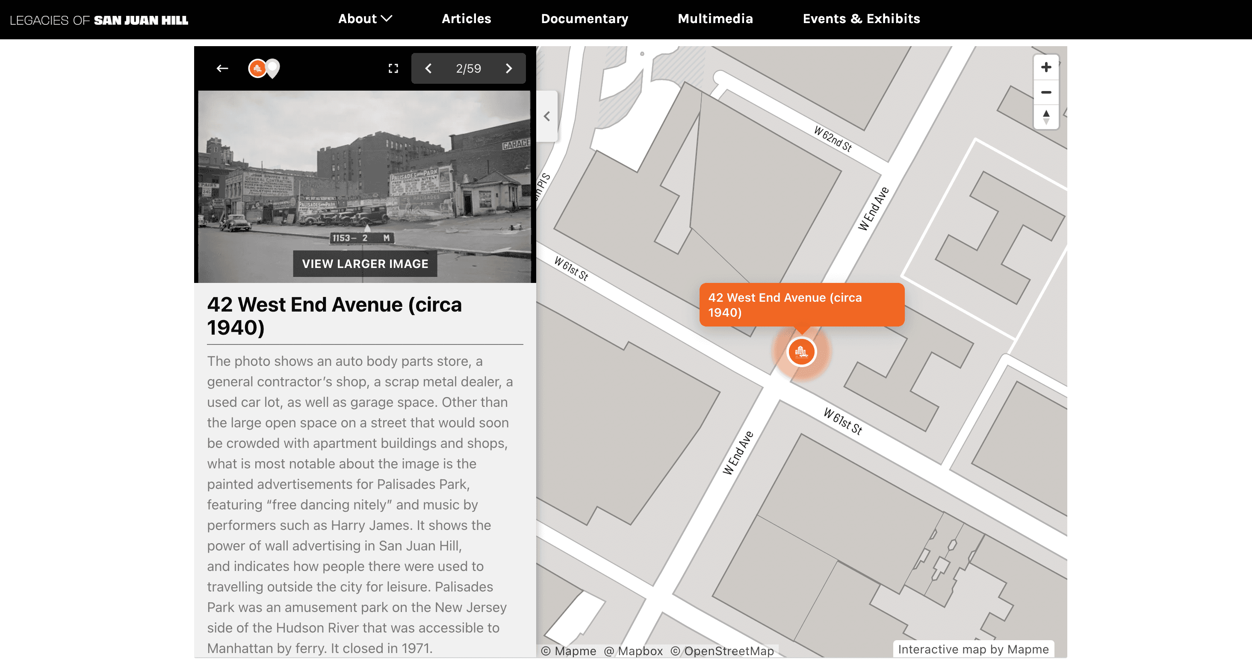Open the Mapme attribution link

point(569,651)
